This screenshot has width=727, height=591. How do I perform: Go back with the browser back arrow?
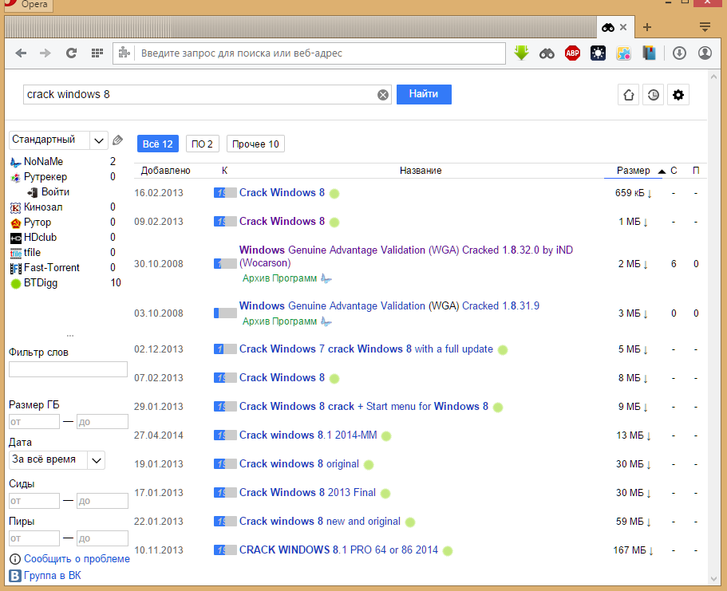pyautogui.click(x=21, y=53)
